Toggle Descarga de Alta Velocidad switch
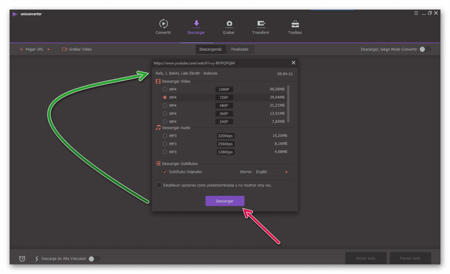The image size is (450, 274). pyautogui.click(x=94, y=259)
